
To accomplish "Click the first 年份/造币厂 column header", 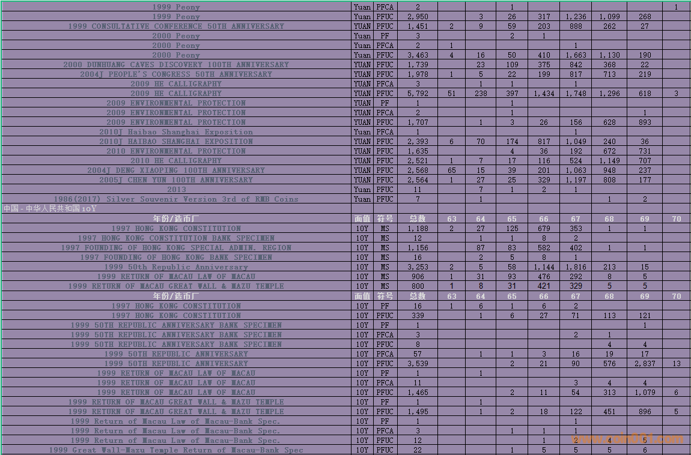I will [176, 219].
